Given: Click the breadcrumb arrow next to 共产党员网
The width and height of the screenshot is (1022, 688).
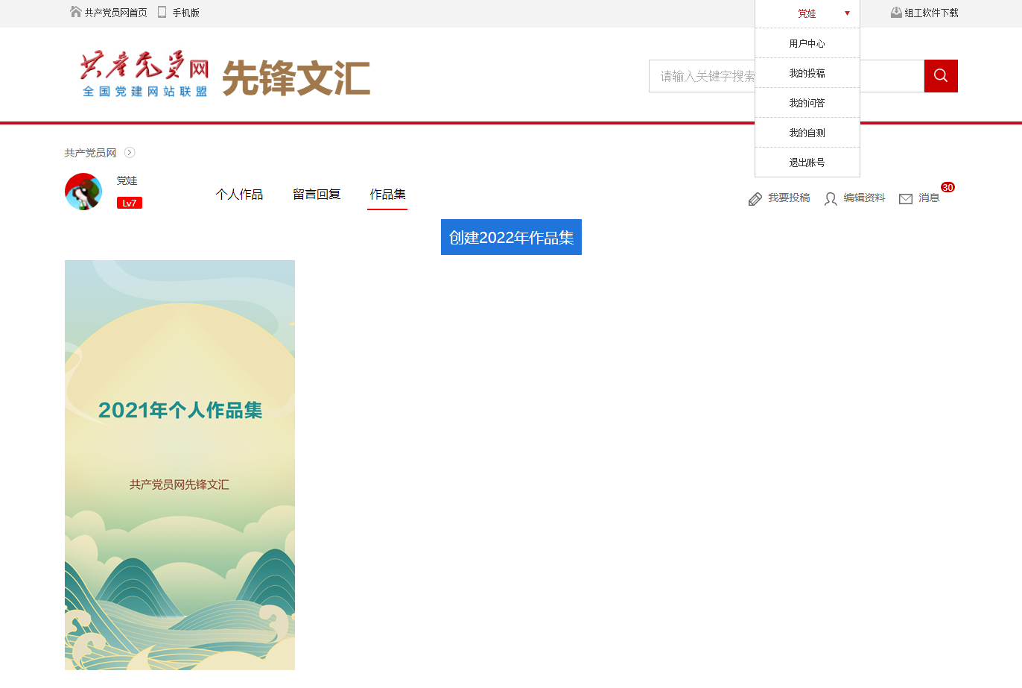Looking at the screenshot, I should [x=130, y=153].
